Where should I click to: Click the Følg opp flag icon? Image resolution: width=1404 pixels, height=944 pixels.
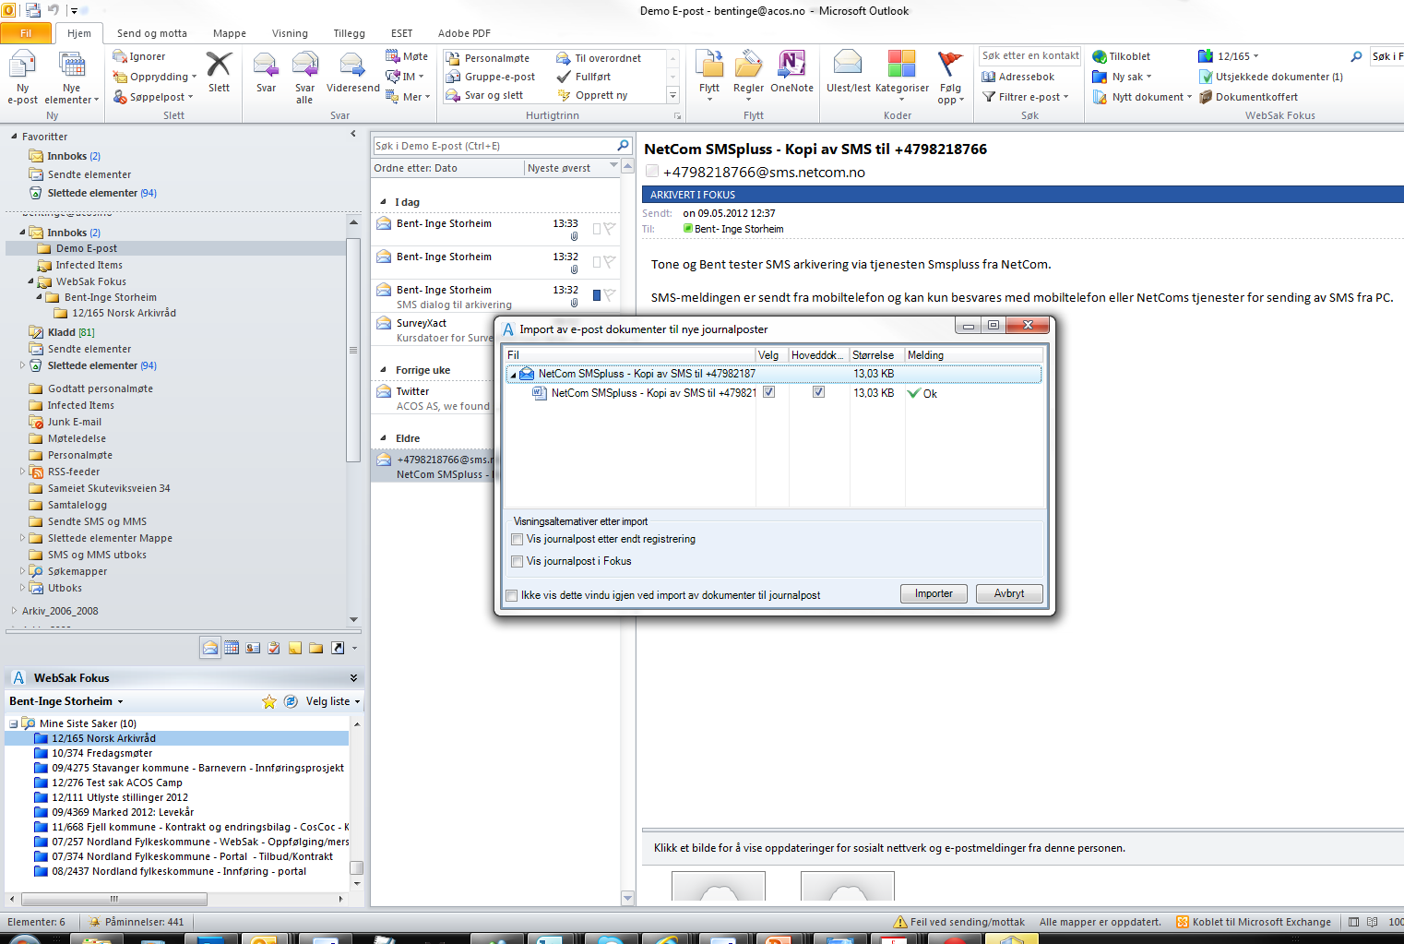(x=950, y=78)
